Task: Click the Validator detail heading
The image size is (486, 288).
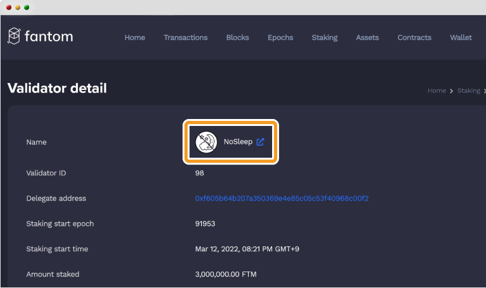Action: click(57, 88)
